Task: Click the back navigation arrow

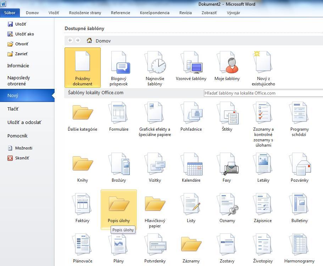Action: [70, 40]
